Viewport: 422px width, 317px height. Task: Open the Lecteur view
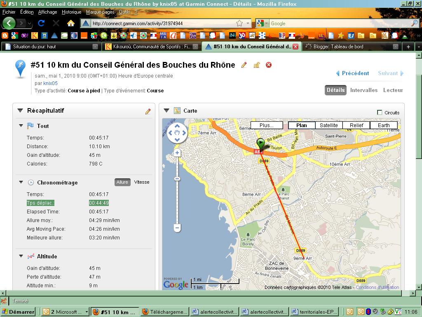pyautogui.click(x=393, y=90)
